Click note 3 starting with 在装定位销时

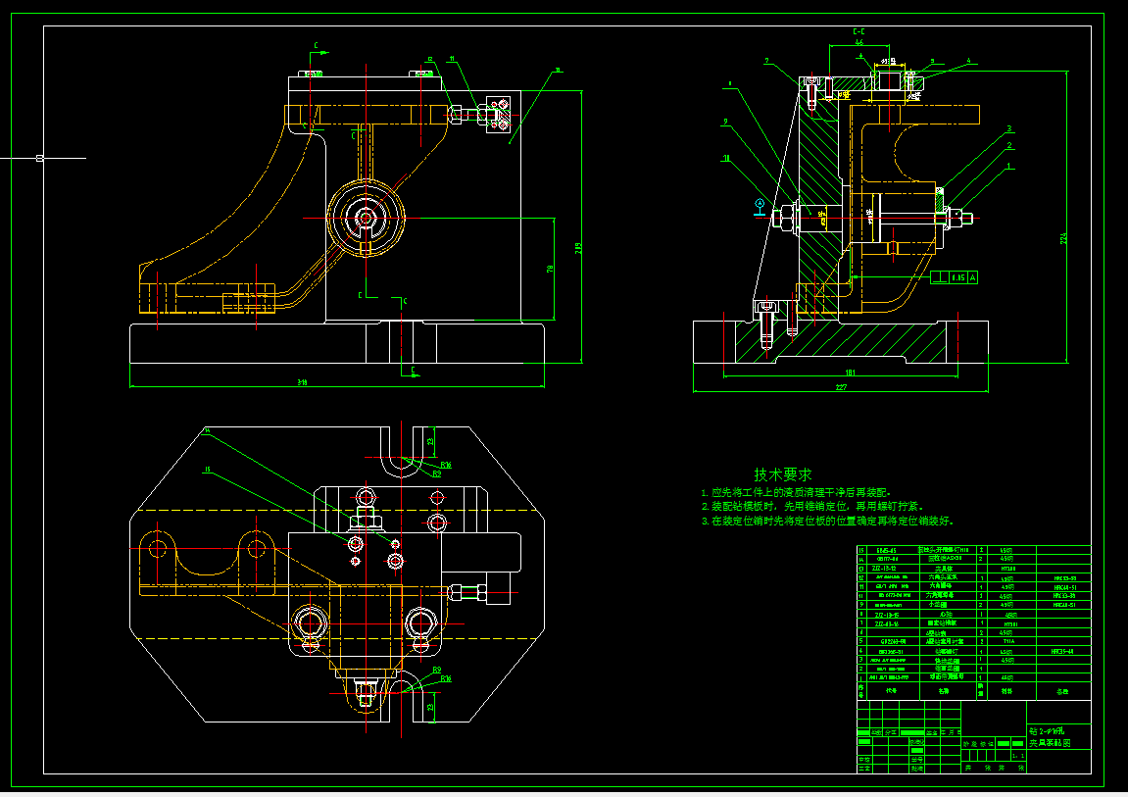coord(827,521)
